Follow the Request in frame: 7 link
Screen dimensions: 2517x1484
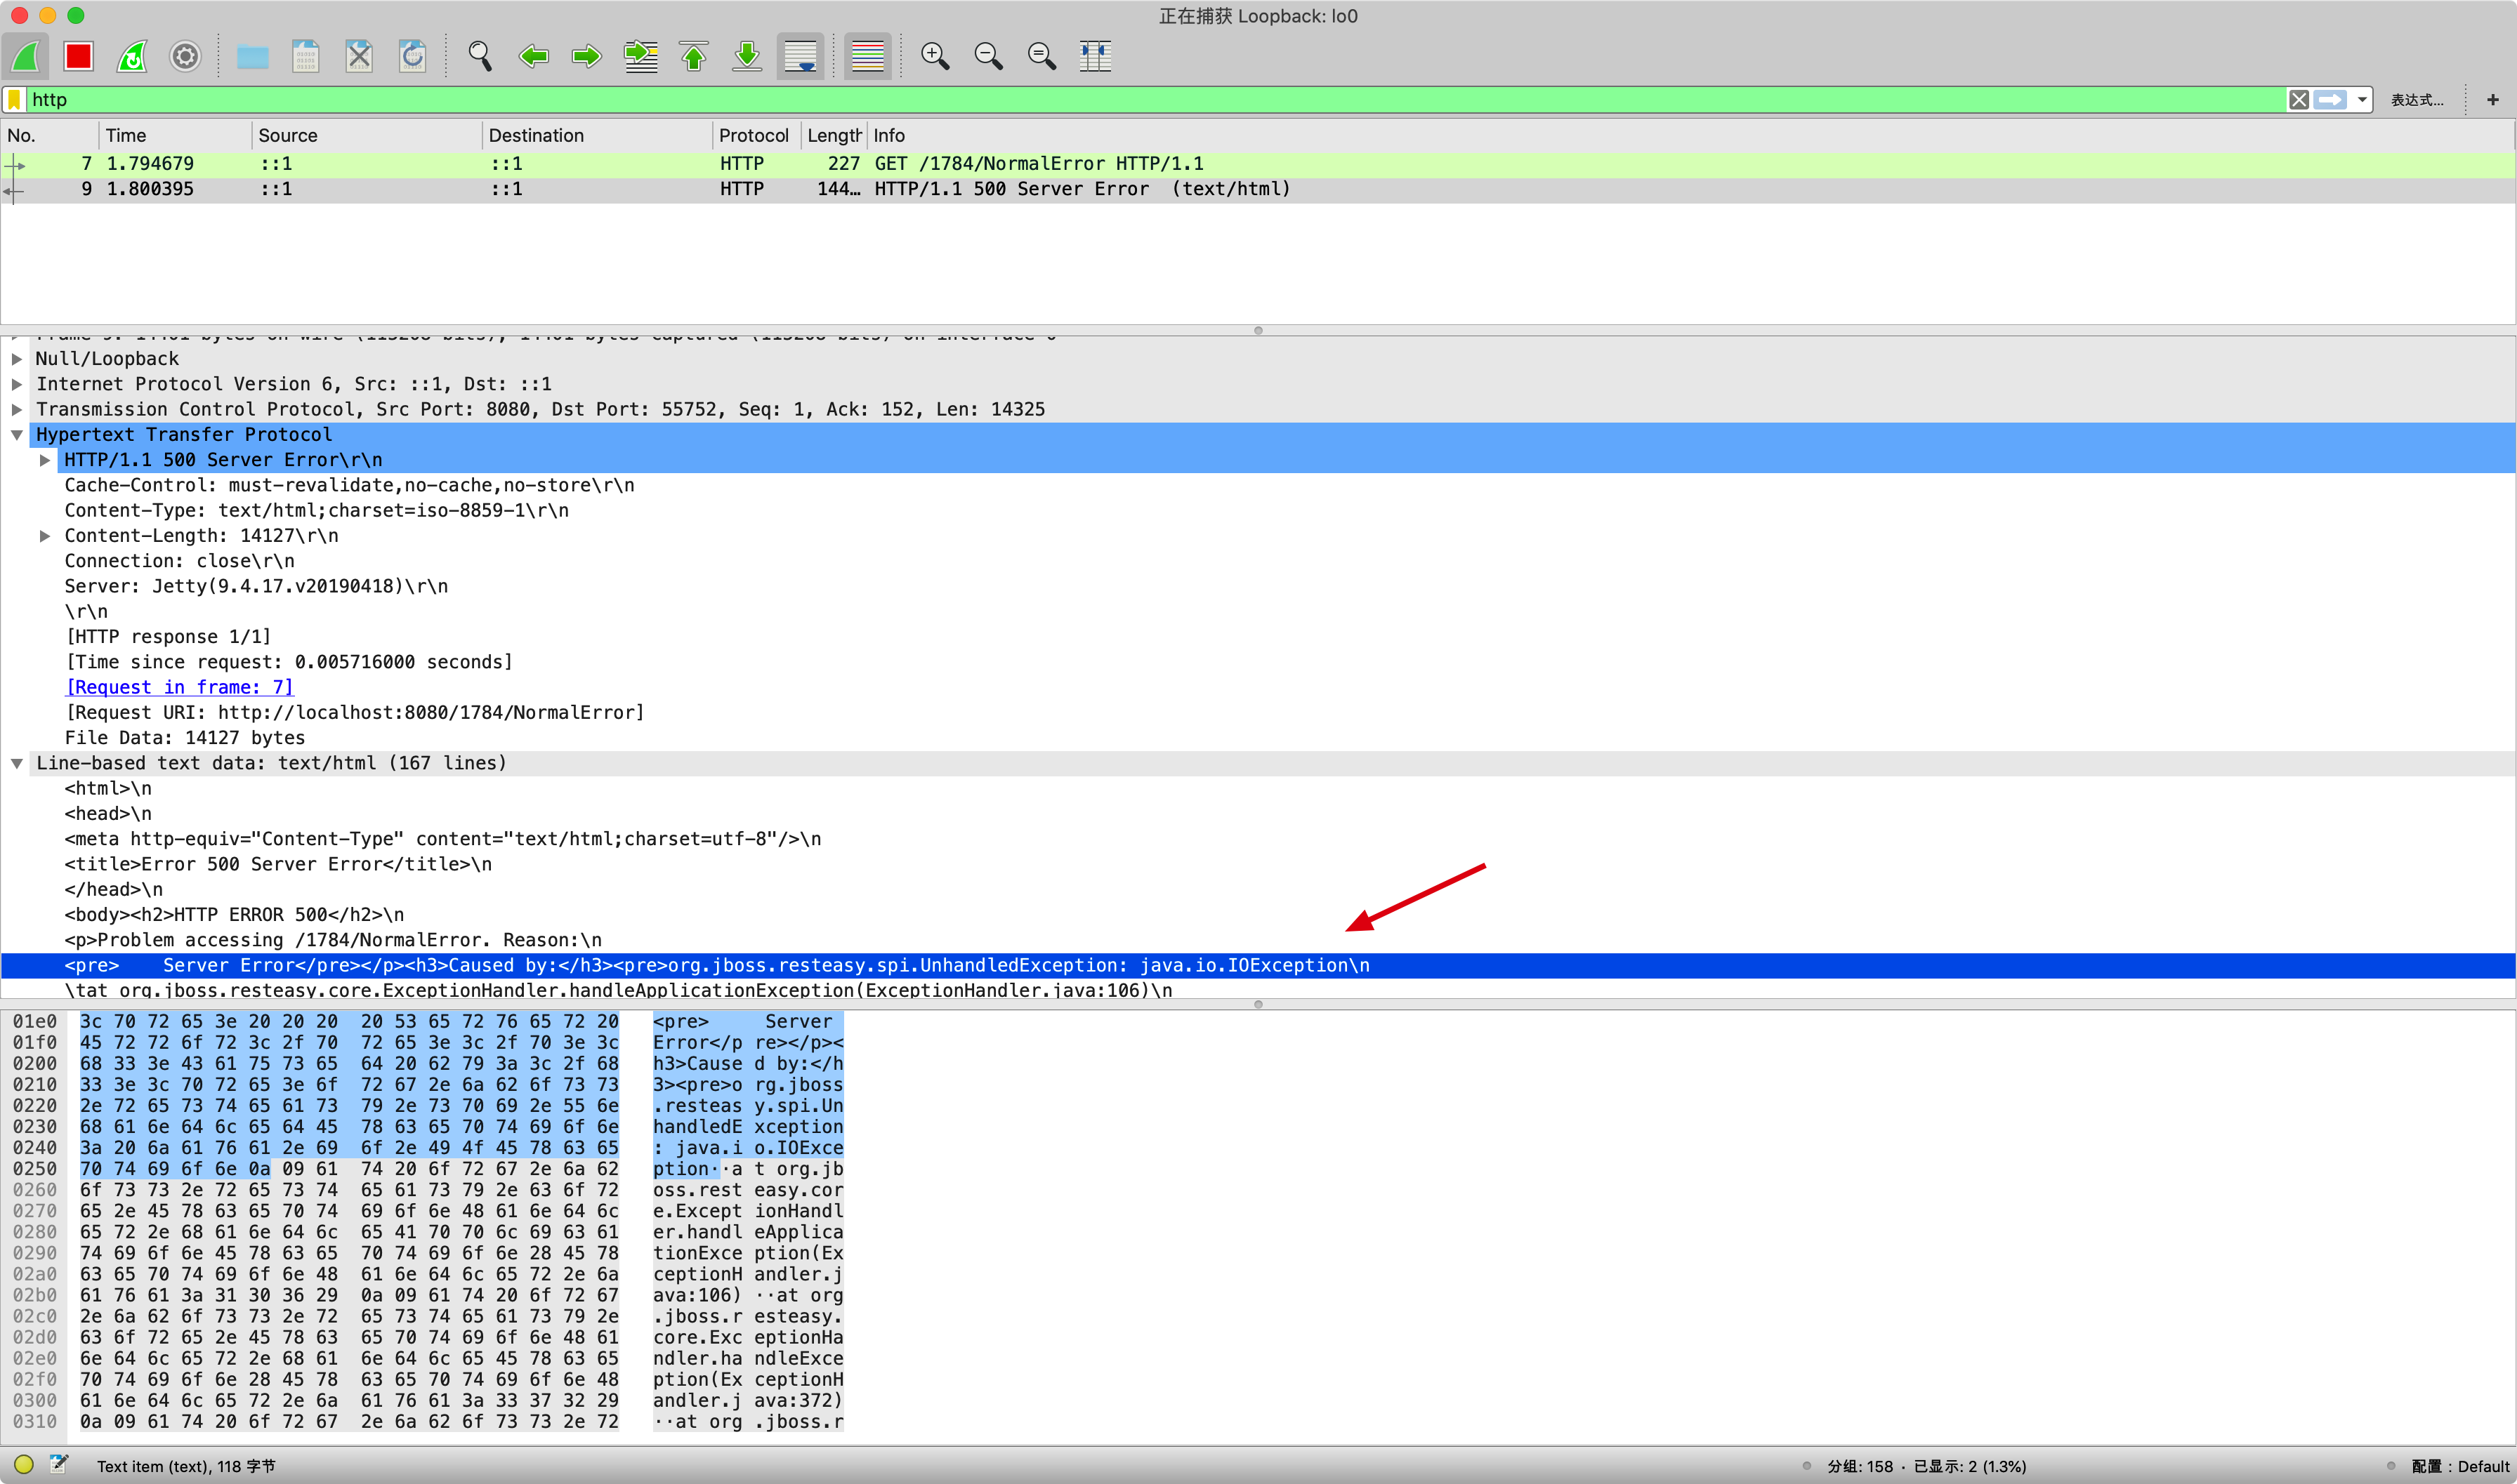coord(179,687)
